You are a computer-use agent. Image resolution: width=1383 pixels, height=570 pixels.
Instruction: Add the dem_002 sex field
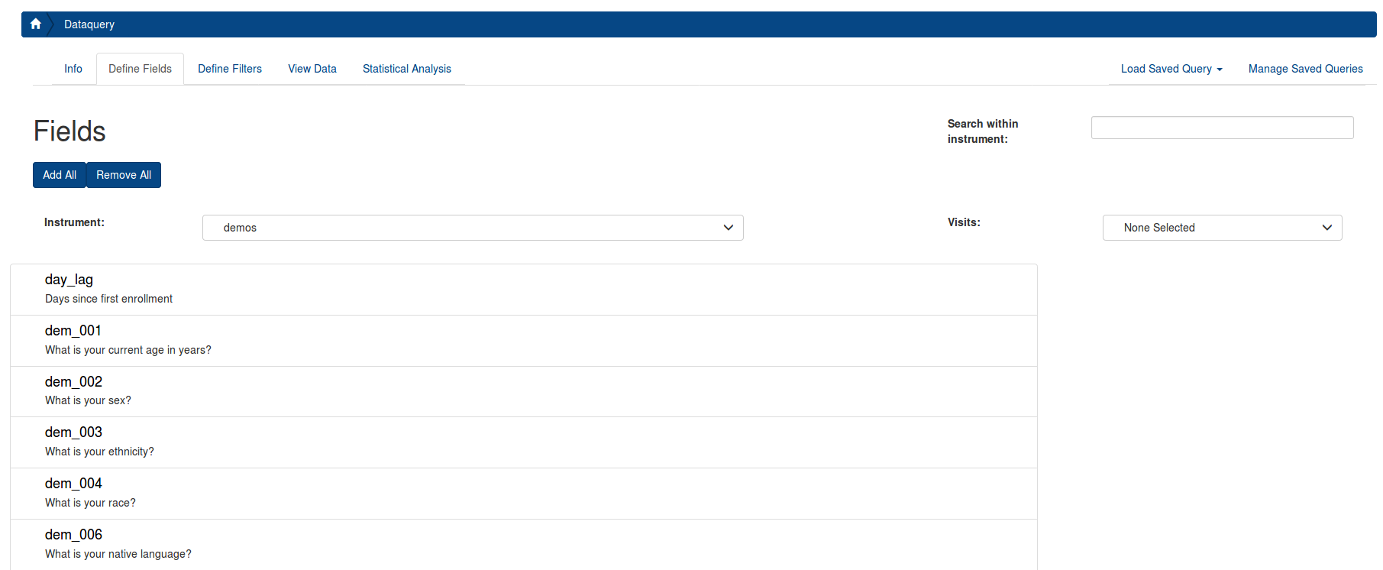pos(523,391)
